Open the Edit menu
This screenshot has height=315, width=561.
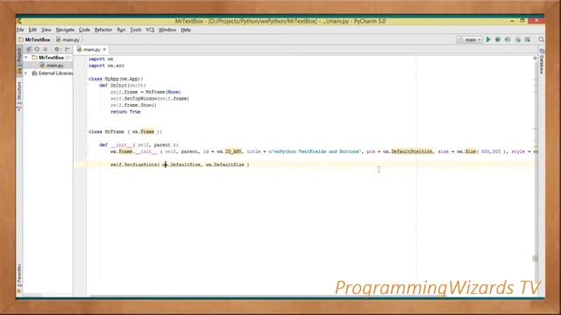point(32,30)
